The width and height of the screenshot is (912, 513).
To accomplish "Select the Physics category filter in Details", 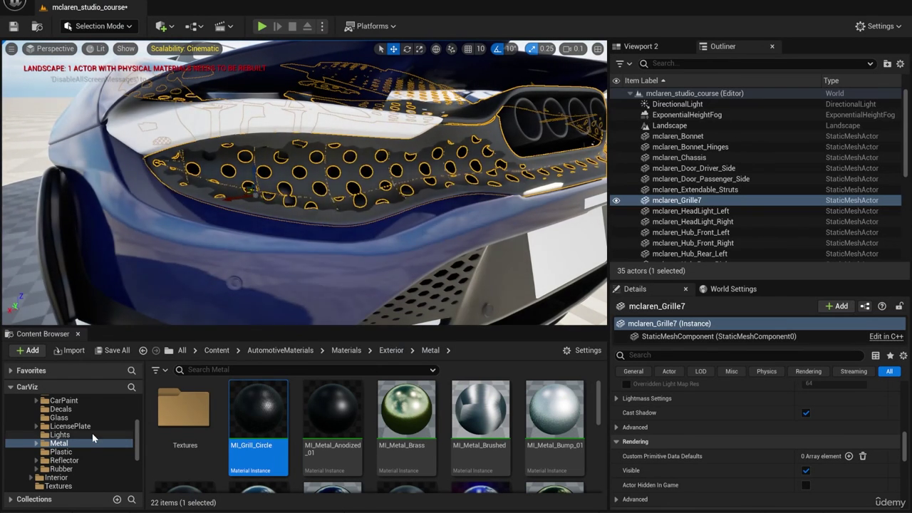I will (x=767, y=371).
